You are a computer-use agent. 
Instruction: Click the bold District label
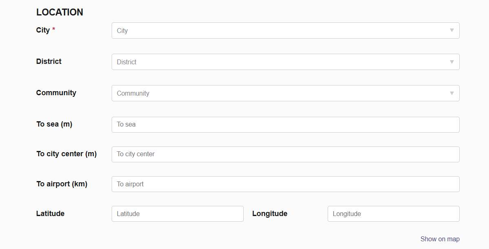pos(48,61)
